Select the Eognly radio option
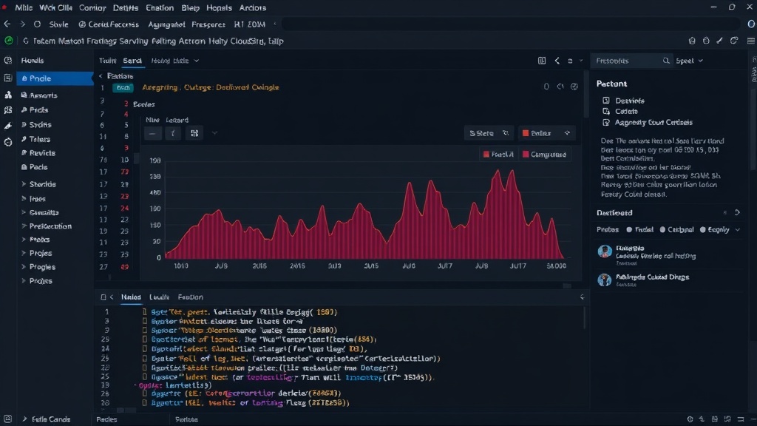The width and height of the screenshot is (757, 426). [x=702, y=230]
